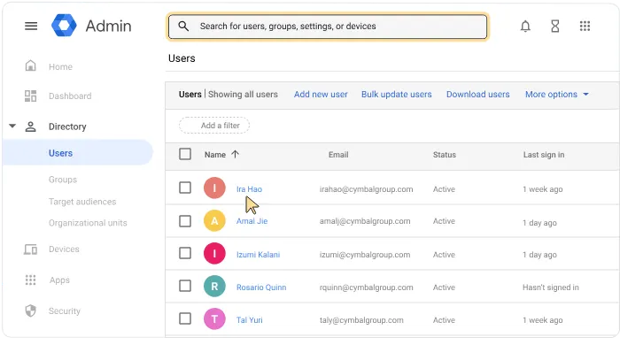620x345 pixels.
Task: Click Add new user
Action: (x=321, y=95)
